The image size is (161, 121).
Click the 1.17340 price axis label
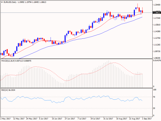(157, 18)
